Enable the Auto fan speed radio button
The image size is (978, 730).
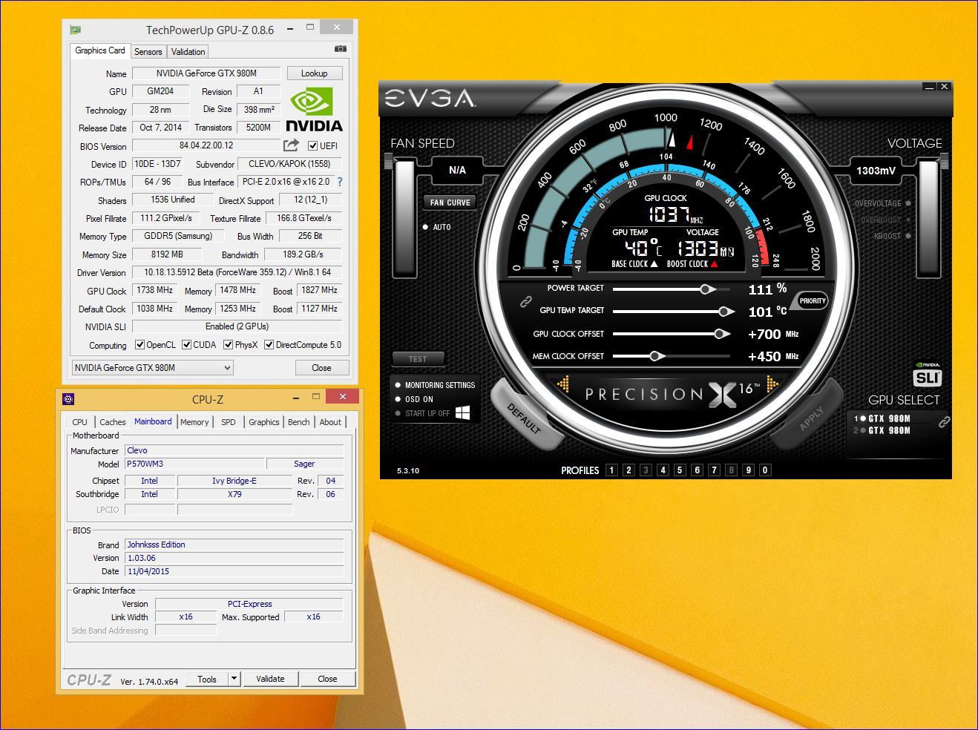425,227
